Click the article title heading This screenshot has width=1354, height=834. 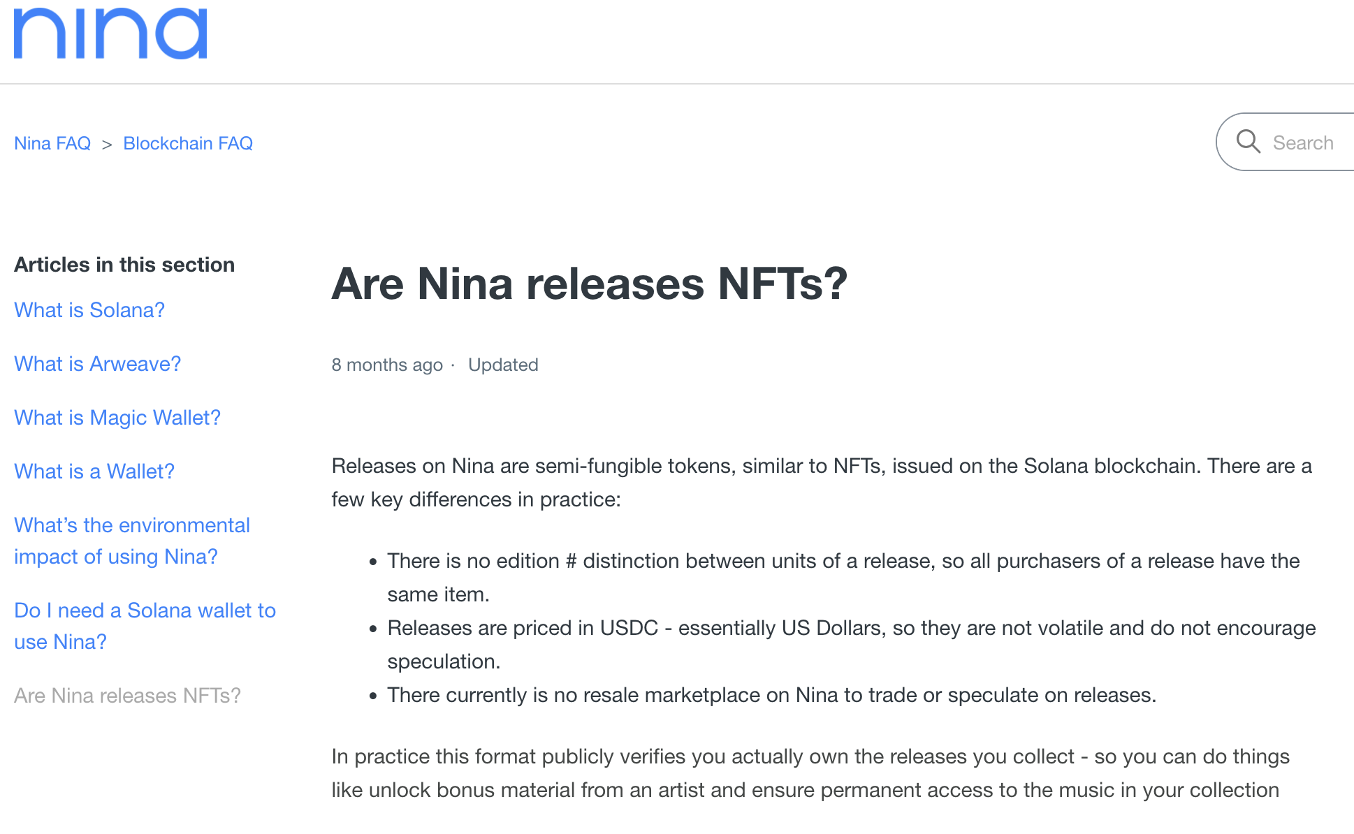pos(589,284)
